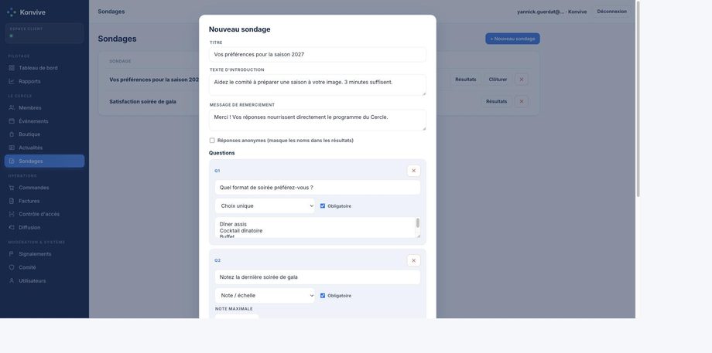Click the Actualités news icon
The image size is (712, 353).
pos(12,148)
